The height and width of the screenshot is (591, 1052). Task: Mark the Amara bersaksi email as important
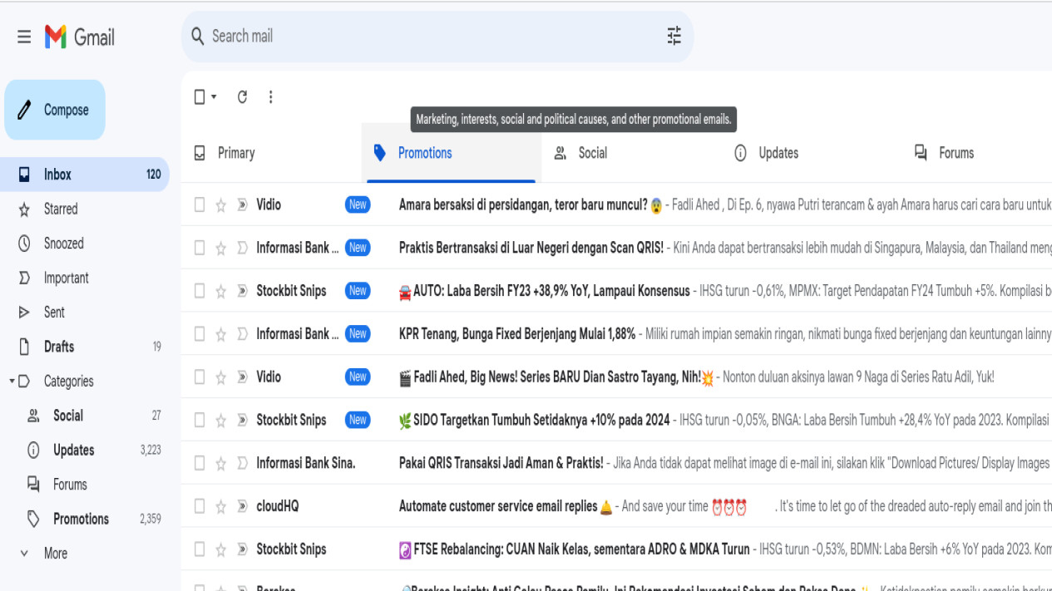coord(242,205)
